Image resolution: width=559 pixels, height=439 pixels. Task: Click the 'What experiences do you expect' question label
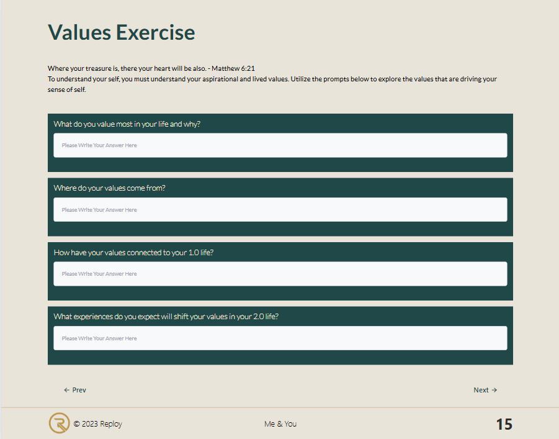coord(166,316)
